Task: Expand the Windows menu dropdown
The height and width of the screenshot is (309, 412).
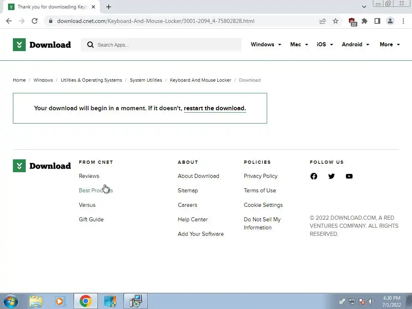Action: pyautogui.click(x=266, y=44)
